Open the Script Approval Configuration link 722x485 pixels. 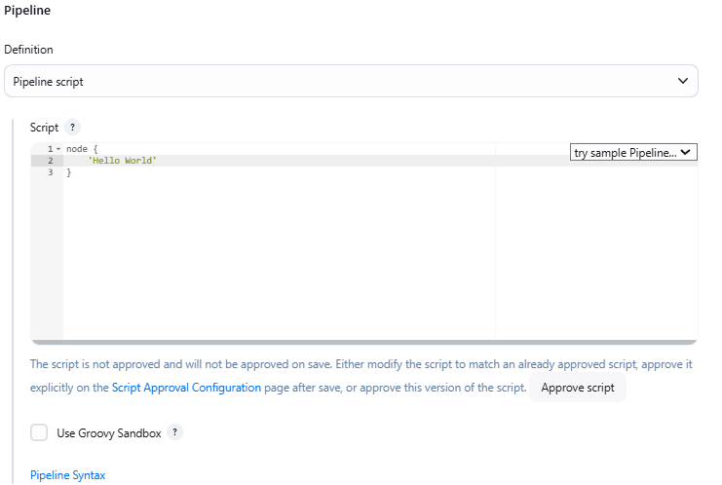point(186,388)
